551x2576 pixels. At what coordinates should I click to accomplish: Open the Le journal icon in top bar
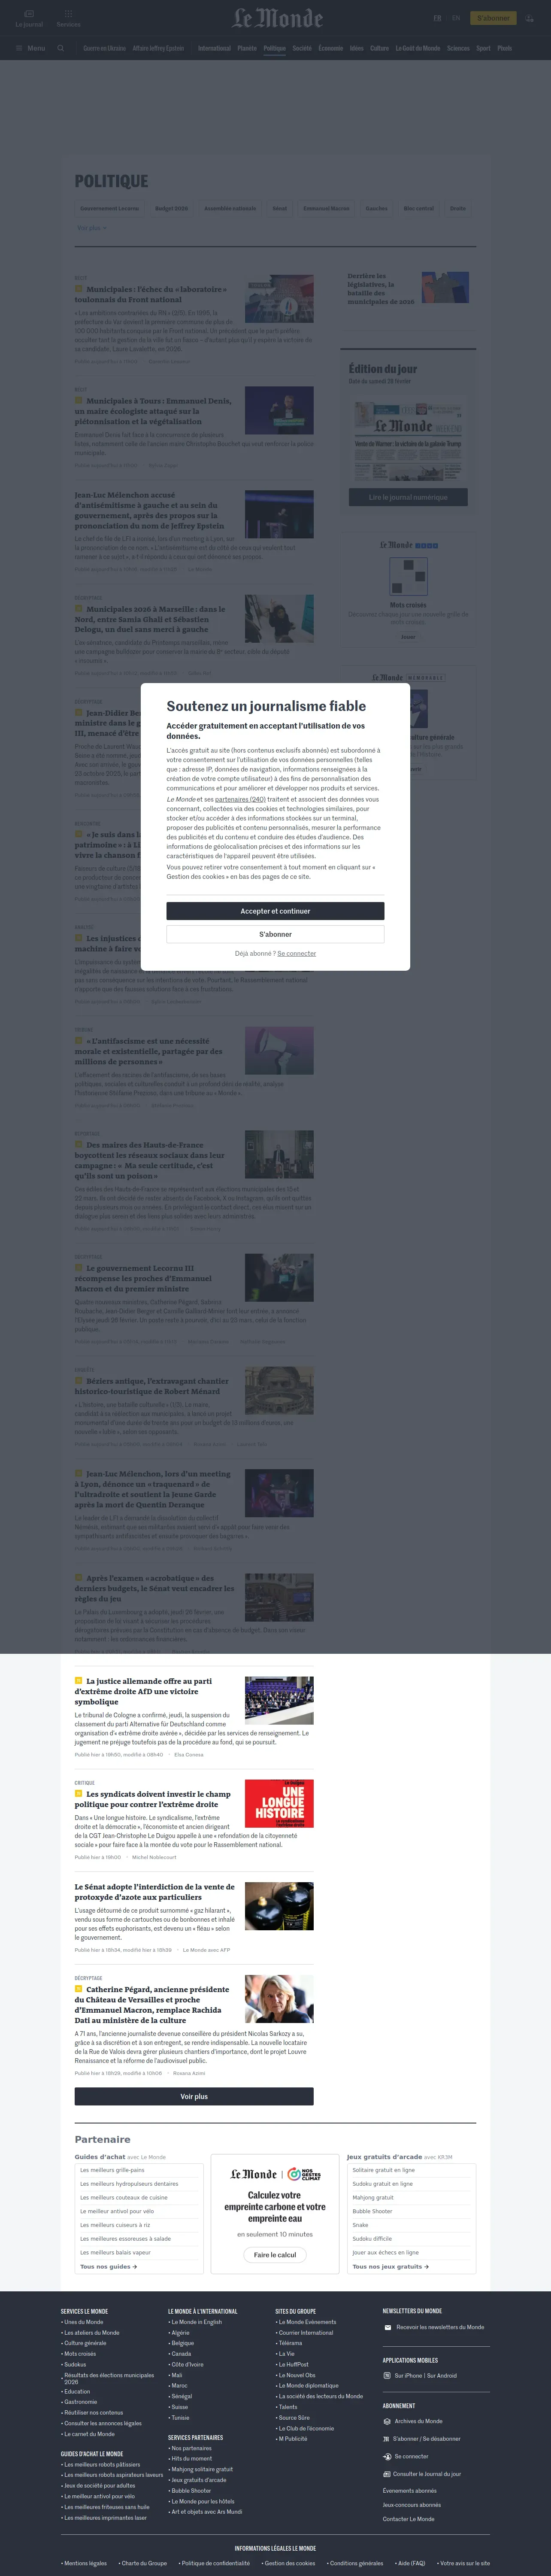[x=29, y=14]
